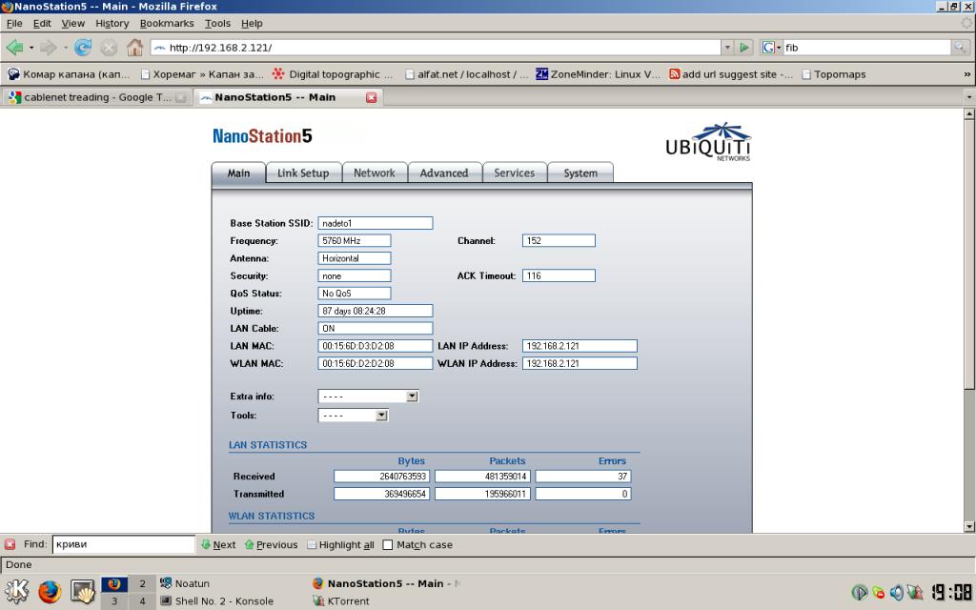
Task: Click the search magnifier icon
Action: click(960, 48)
